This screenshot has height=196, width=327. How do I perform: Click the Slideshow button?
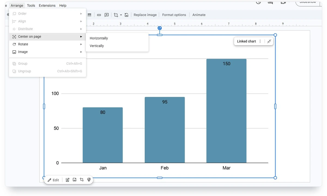point(308,2)
